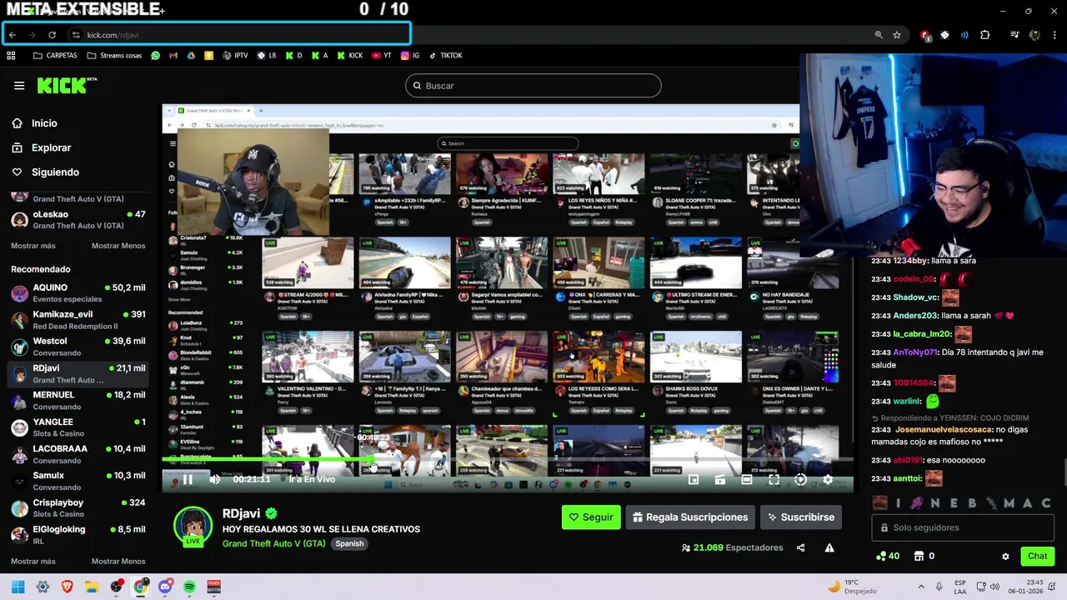Toggle the mini player mode
This screenshot has width=1067, height=600.
coord(694,479)
